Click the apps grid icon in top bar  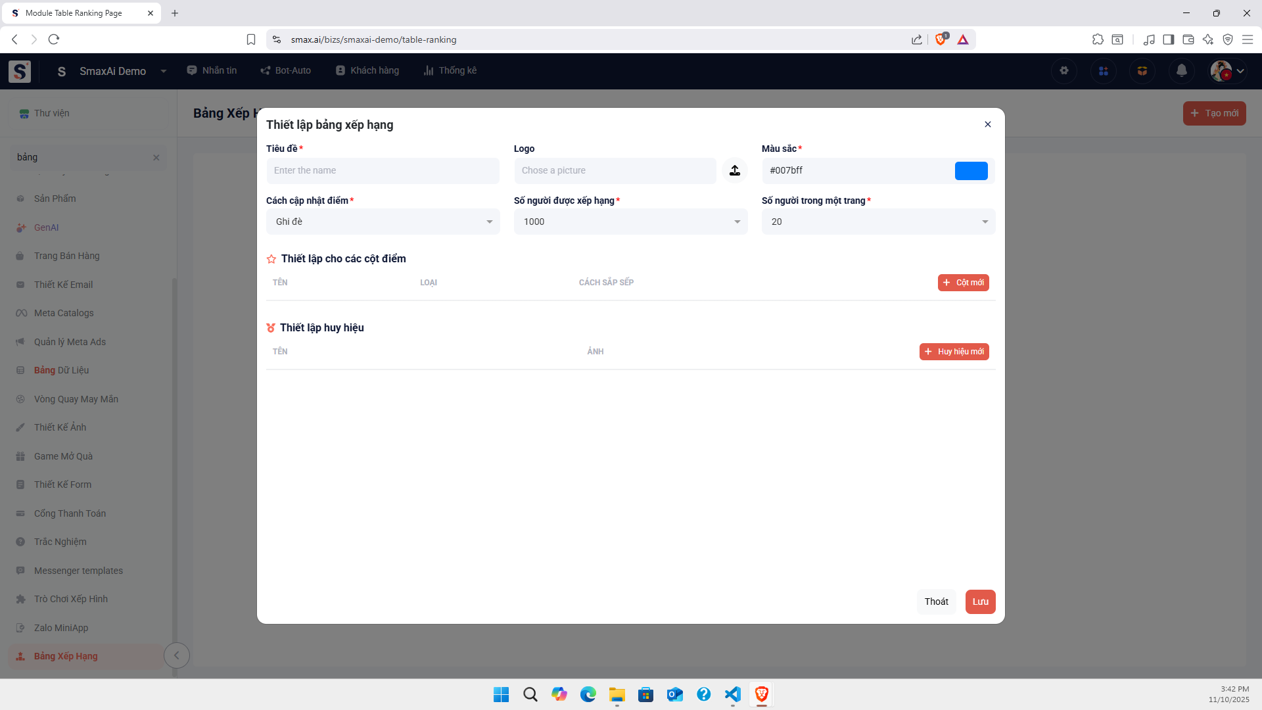[x=1104, y=71]
